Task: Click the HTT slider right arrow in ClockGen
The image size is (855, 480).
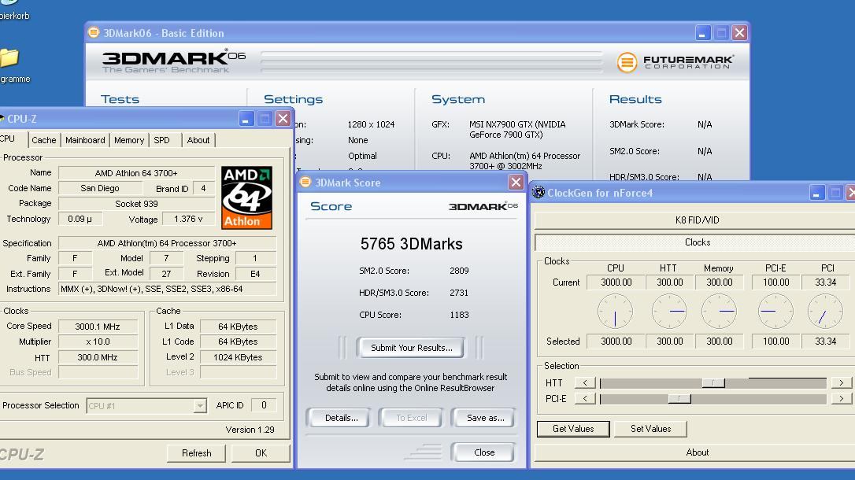Action: 842,382
